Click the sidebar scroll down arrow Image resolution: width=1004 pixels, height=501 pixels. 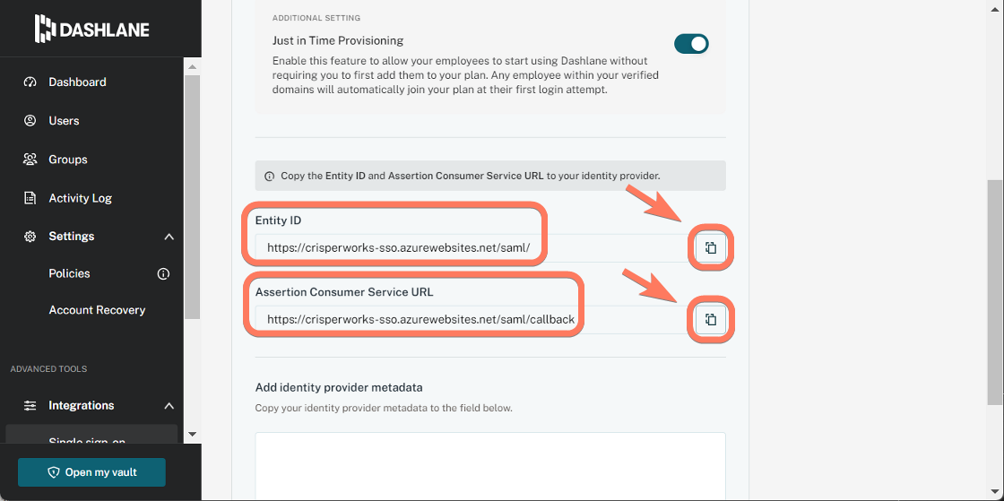click(x=192, y=434)
